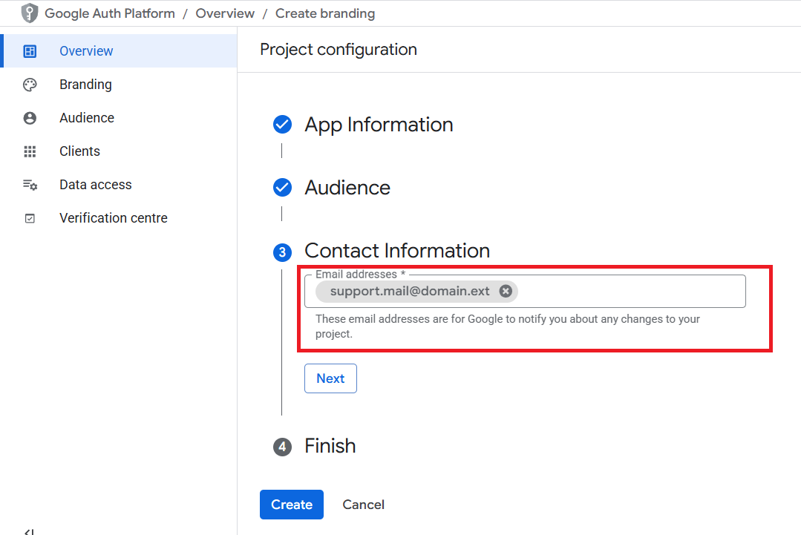The height and width of the screenshot is (535, 801).
Task: Click the Verification centre checkbox icon
Action: [30, 218]
